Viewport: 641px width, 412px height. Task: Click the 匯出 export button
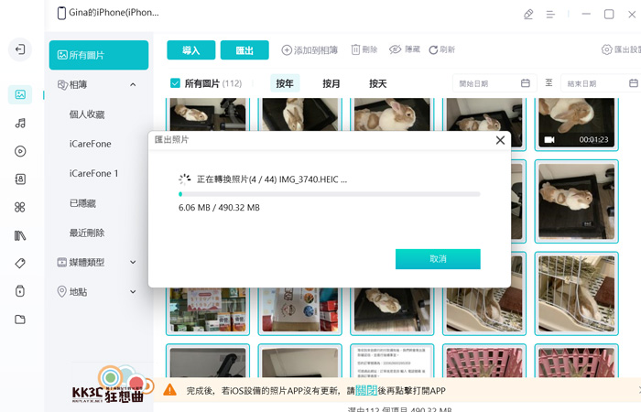click(x=244, y=49)
